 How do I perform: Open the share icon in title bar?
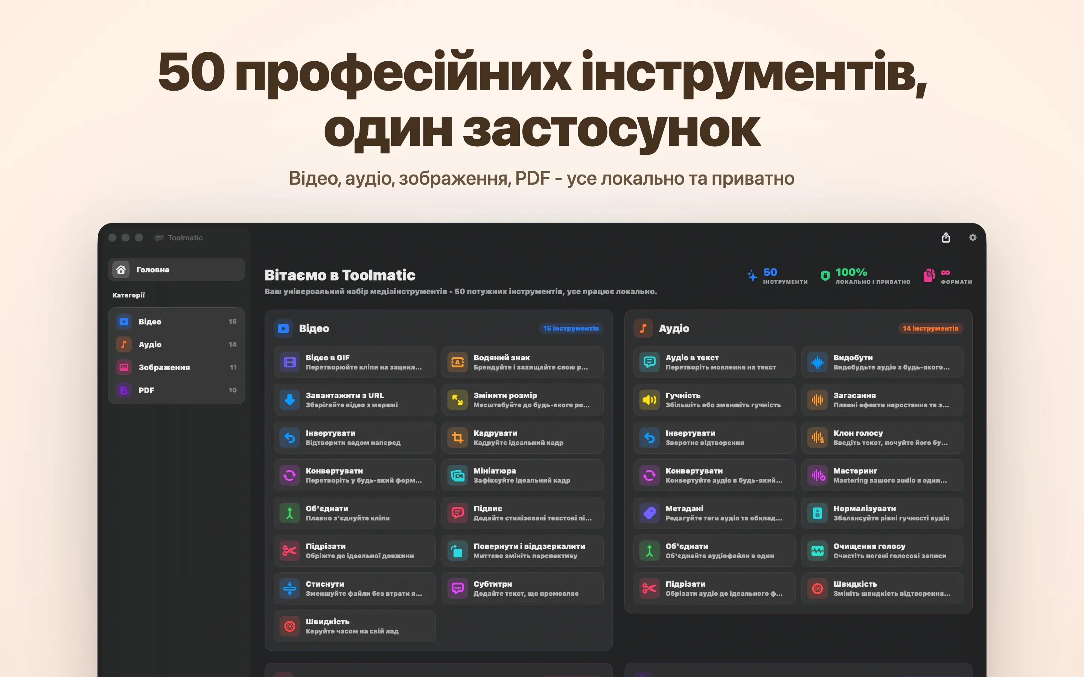pos(945,237)
